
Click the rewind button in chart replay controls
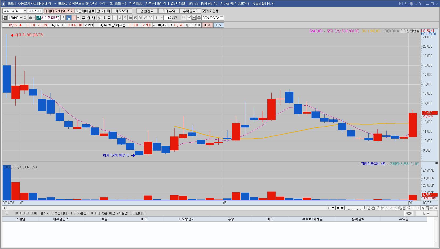click(333, 208)
